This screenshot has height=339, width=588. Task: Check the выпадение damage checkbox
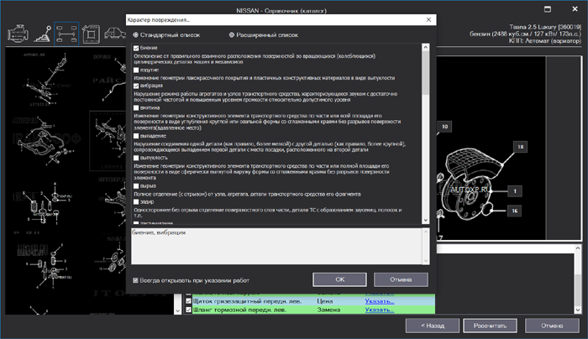click(x=136, y=136)
